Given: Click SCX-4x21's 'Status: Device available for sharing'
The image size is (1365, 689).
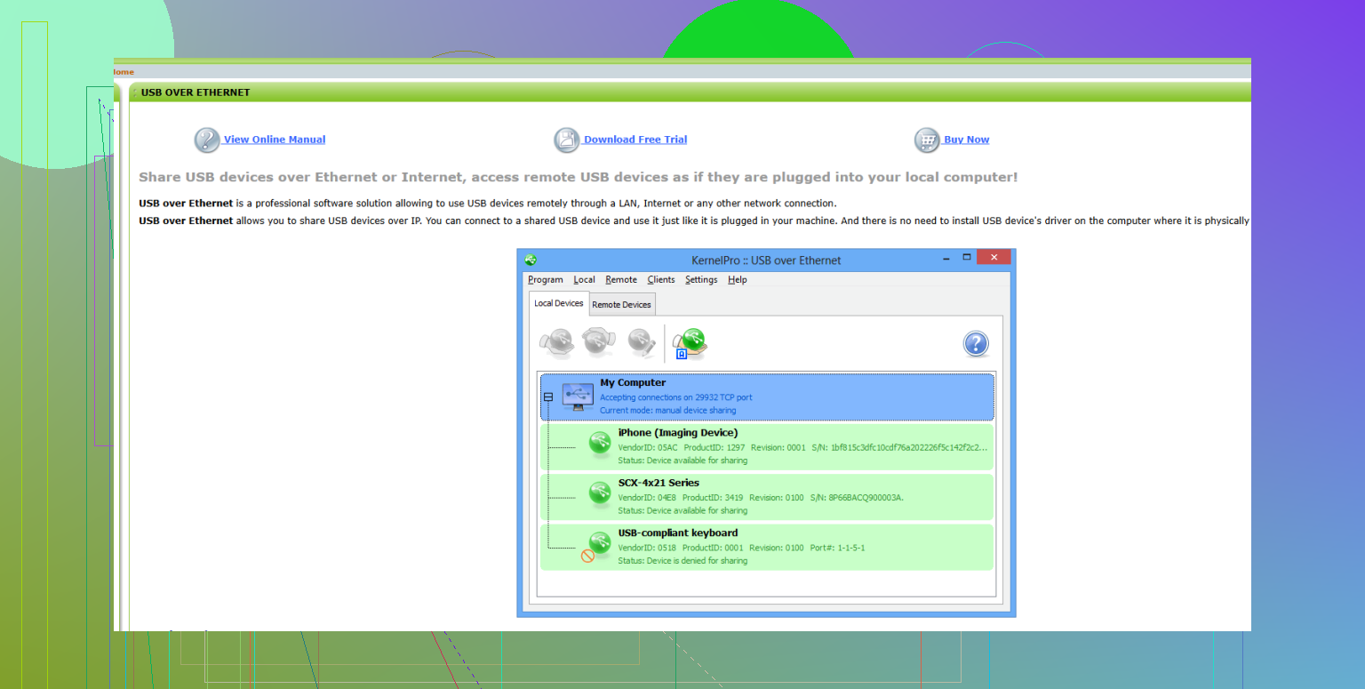Looking at the screenshot, I should [x=682, y=510].
